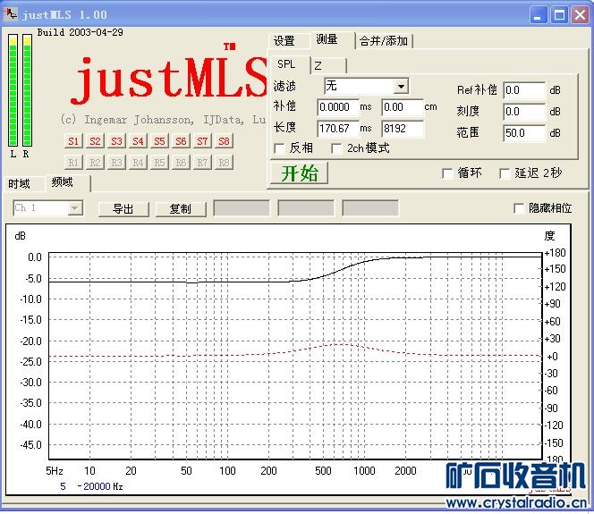Click the R1 recall button
The width and height of the screenshot is (594, 514).
pos(73,163)
